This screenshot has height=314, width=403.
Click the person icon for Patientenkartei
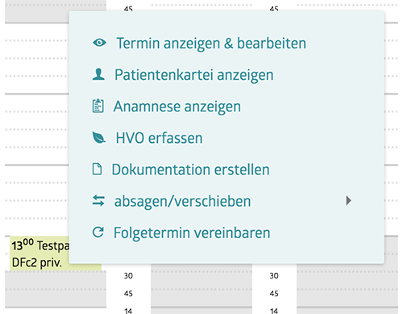click(98, 74)
